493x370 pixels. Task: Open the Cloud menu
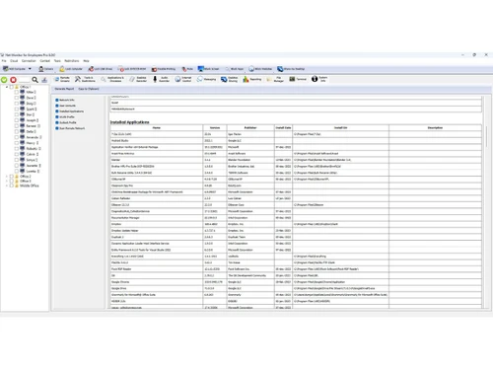point(14,61)
